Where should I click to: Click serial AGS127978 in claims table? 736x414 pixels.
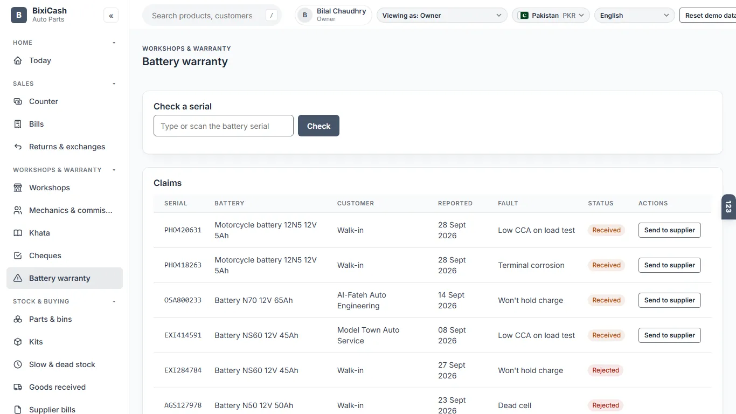click(x=183, y=405)
